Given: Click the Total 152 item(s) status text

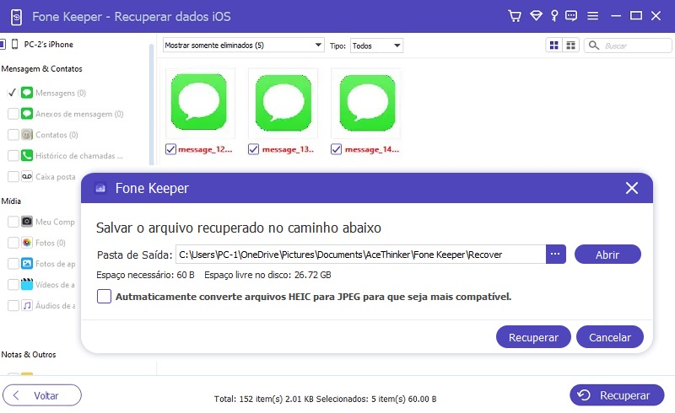Looking at the screenshot, I should (325, 400).
